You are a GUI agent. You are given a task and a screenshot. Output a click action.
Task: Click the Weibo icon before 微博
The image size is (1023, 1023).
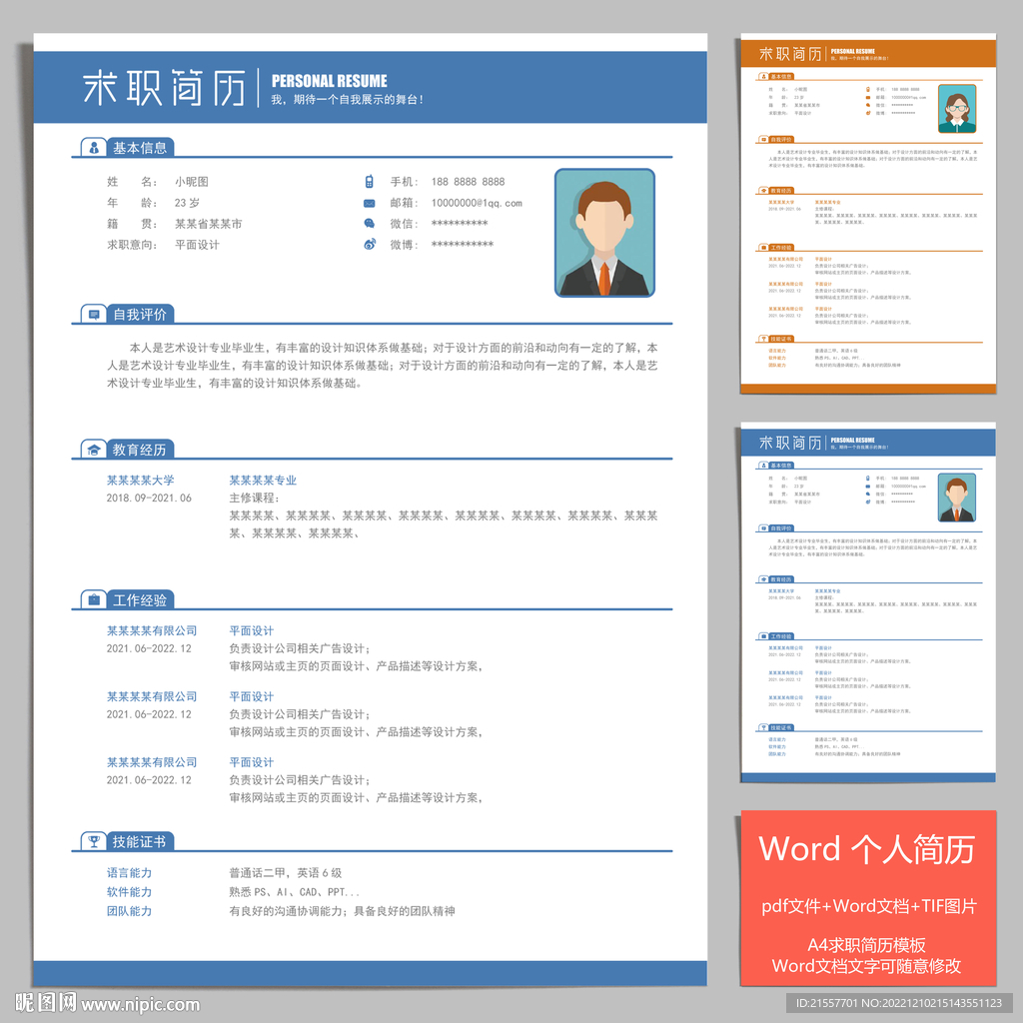(x=369, y=245)
